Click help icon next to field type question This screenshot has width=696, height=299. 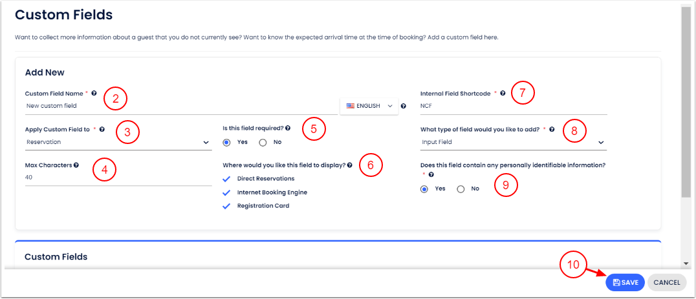(x=552, y=129)
